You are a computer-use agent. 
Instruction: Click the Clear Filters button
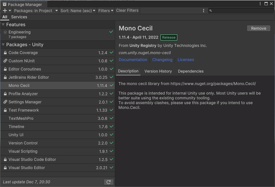(127, 11)
